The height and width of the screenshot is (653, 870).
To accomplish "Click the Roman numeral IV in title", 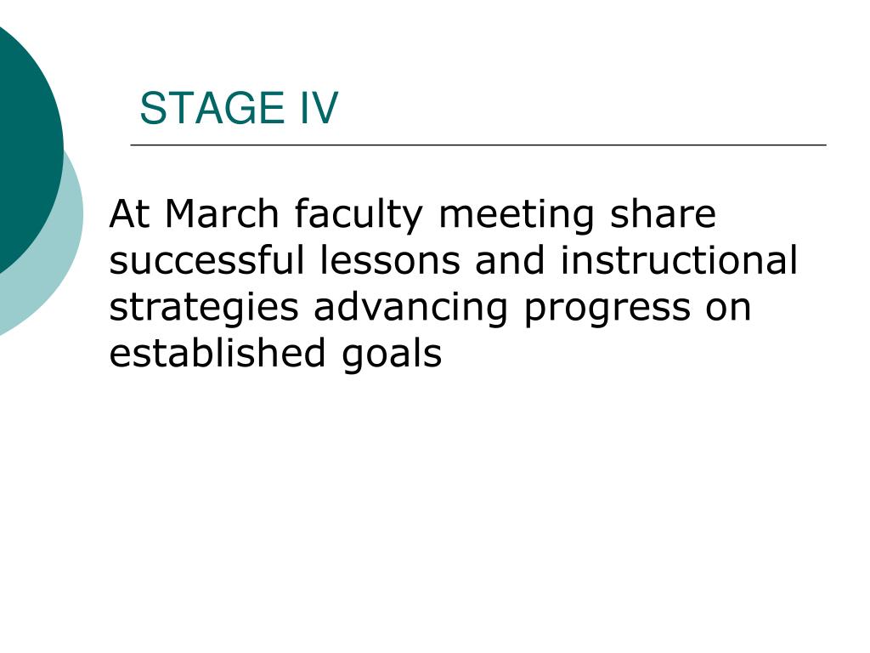I will (x=319, y=108).
